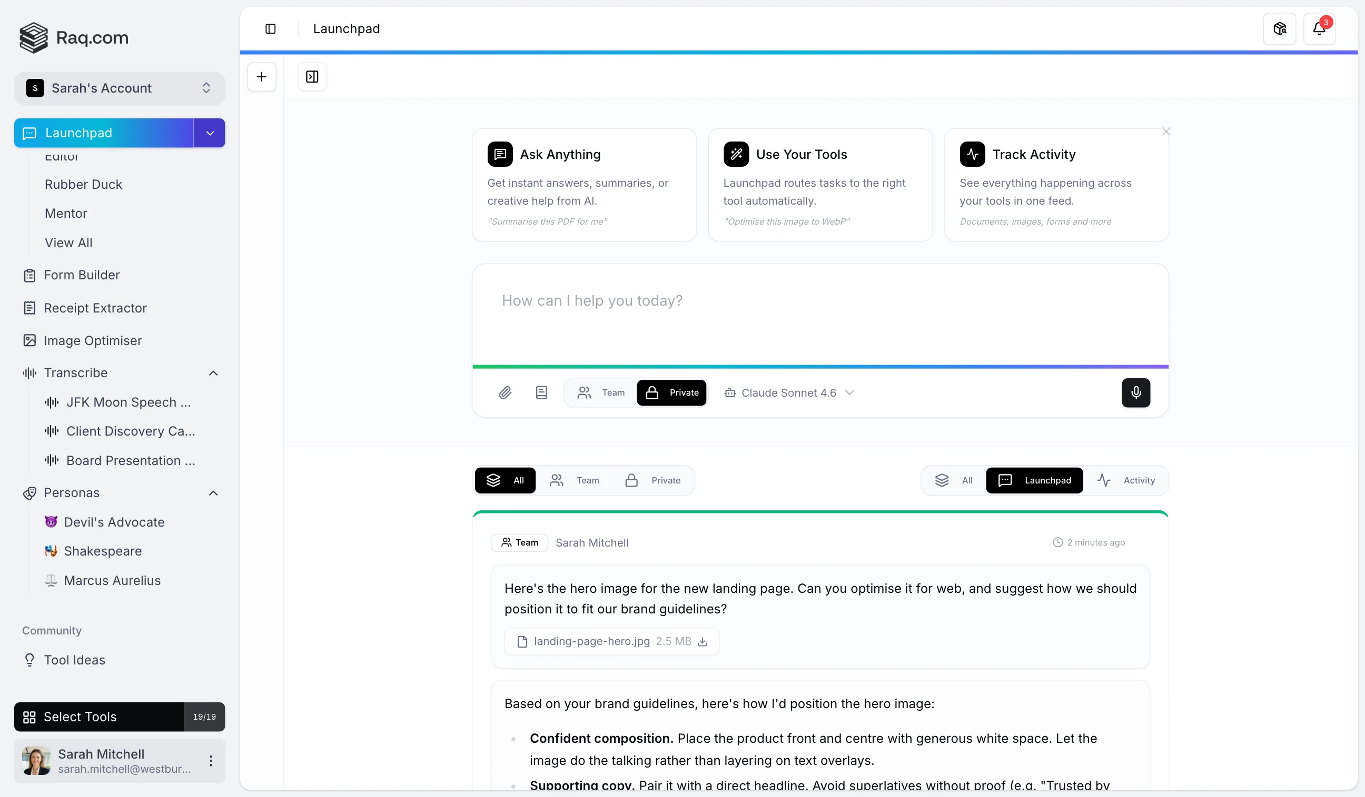
Task: Set composer visibility to Private
Action: click(671, 392)
